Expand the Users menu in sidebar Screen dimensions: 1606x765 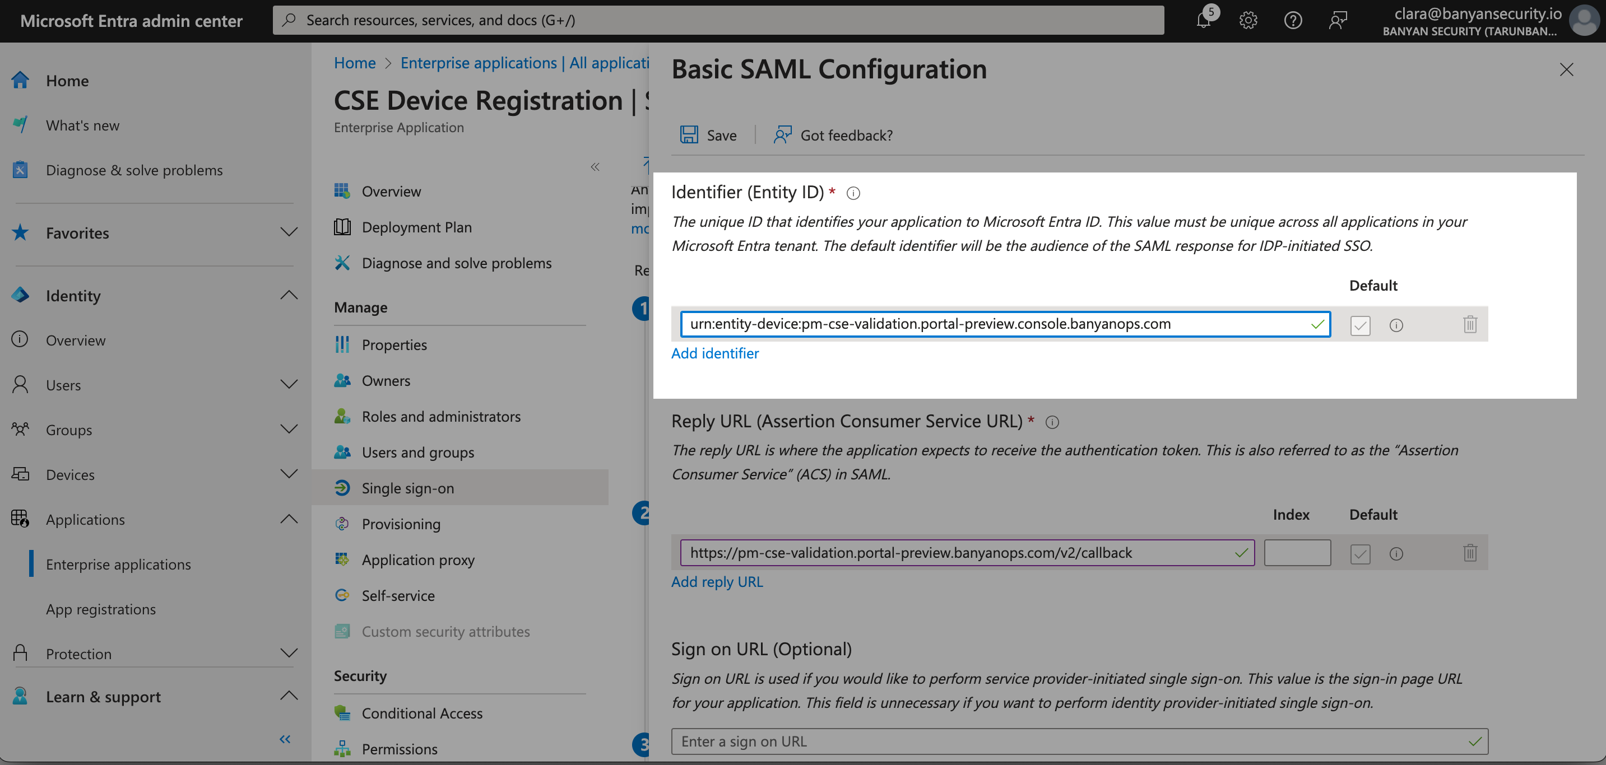click(x=289, y=384)
